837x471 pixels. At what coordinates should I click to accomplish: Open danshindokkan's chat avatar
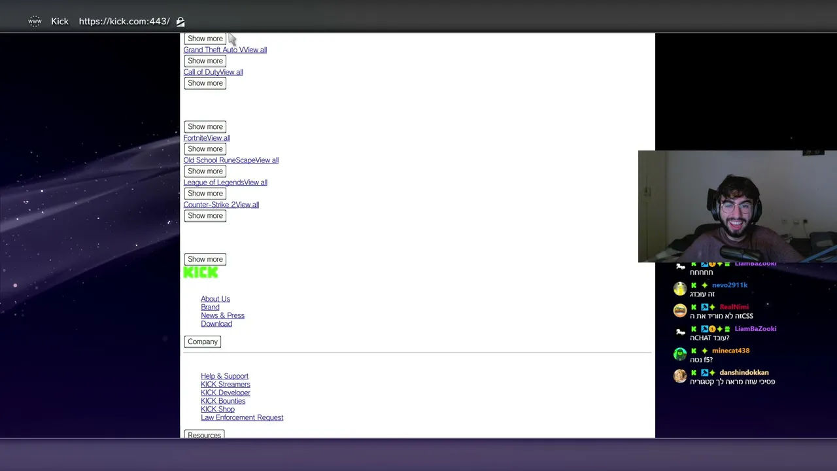[x=680, y=376]
